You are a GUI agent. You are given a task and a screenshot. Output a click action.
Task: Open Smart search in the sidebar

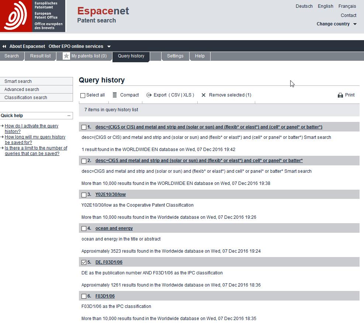(x=36, y=81)
